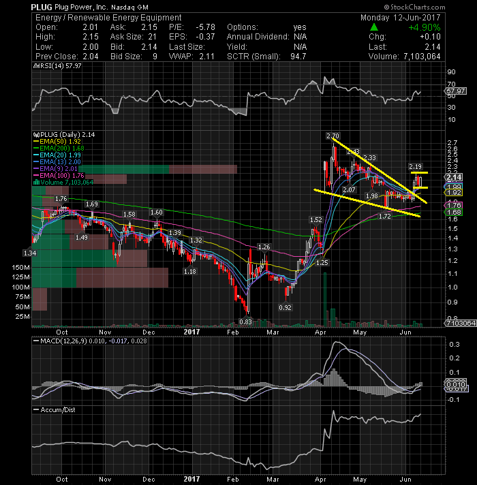Click the Ask Size value 21

click(152, 37)
